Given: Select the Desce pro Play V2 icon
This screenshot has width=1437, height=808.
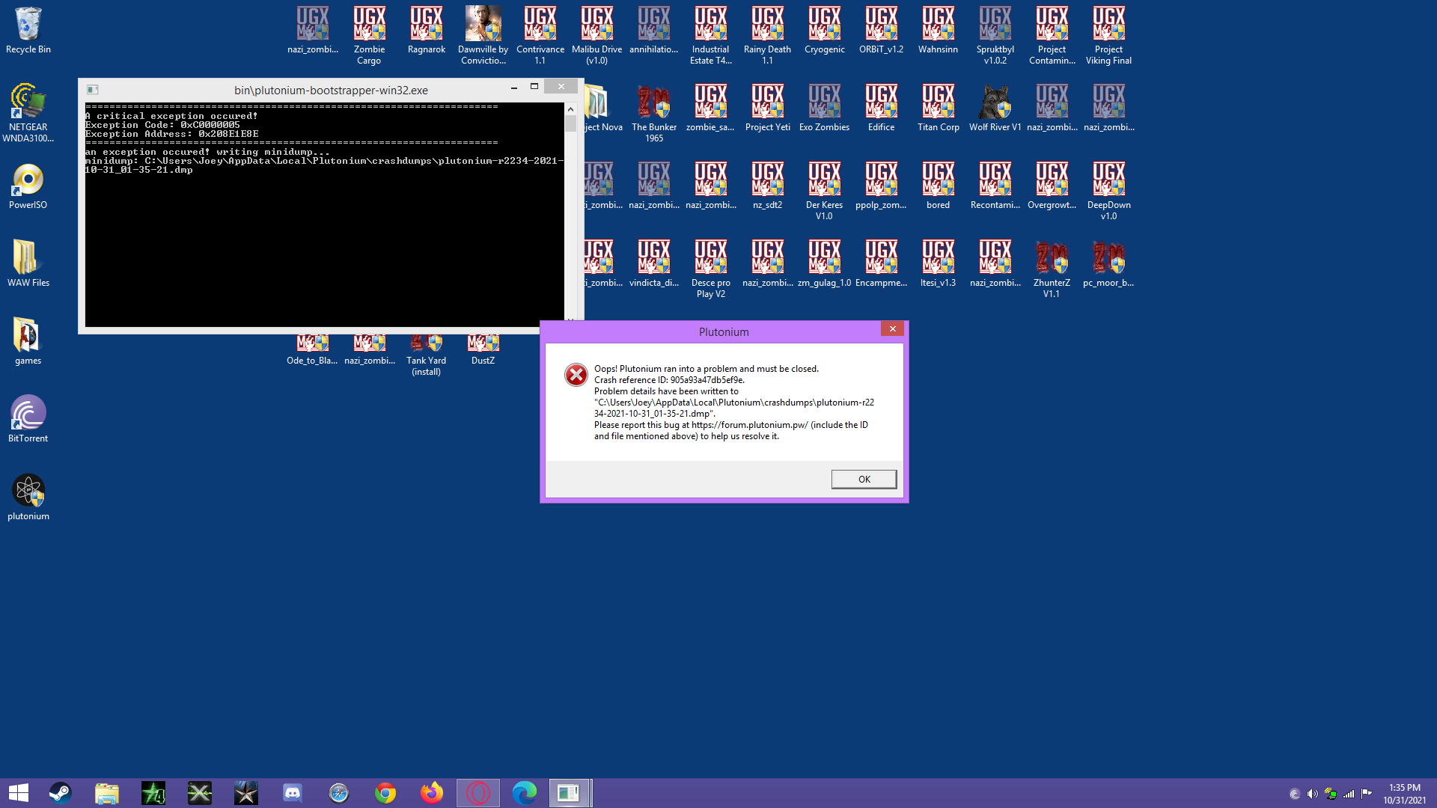Looking at the screenshot, I should coord(711,269).
